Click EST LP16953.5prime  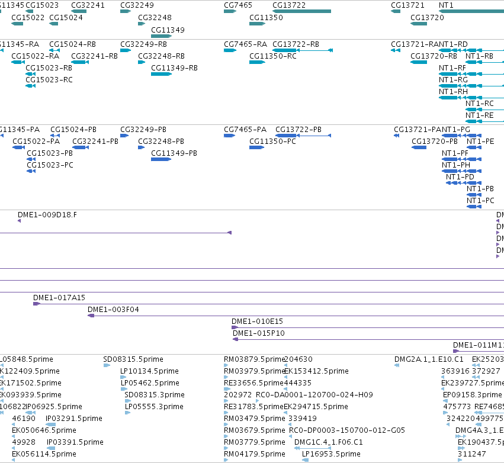click(331, 454)
